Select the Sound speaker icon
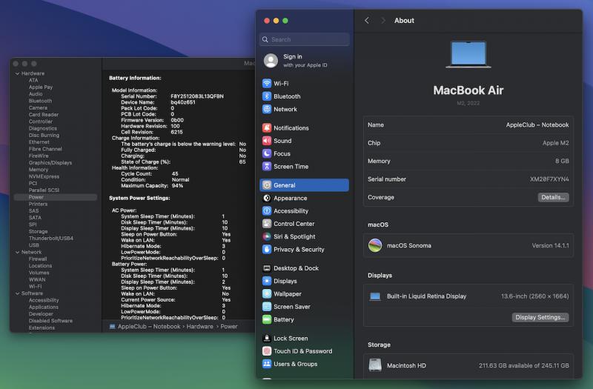Image resolution: width=593 pixels, height=389 pixels. pos(267,141)
